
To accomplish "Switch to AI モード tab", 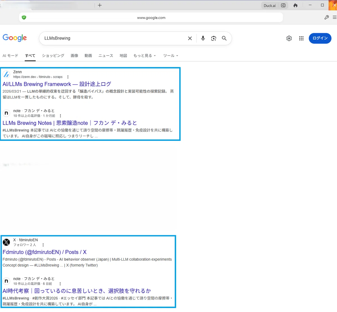I will coord(10,56).
